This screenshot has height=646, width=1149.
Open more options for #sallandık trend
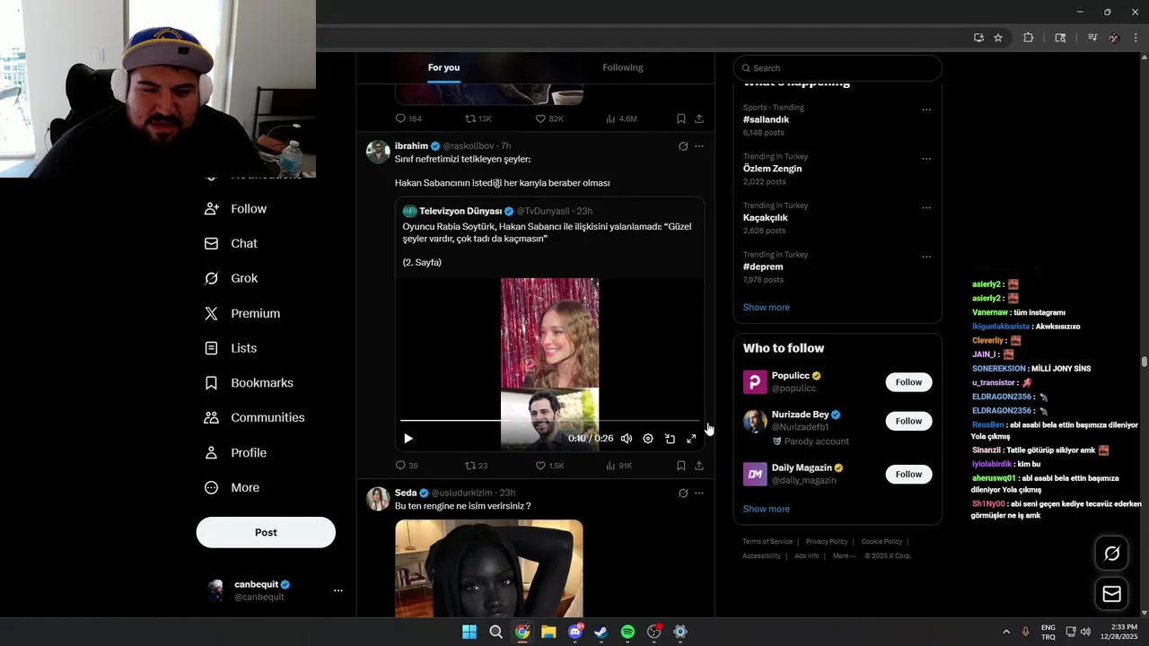[926, 109]
